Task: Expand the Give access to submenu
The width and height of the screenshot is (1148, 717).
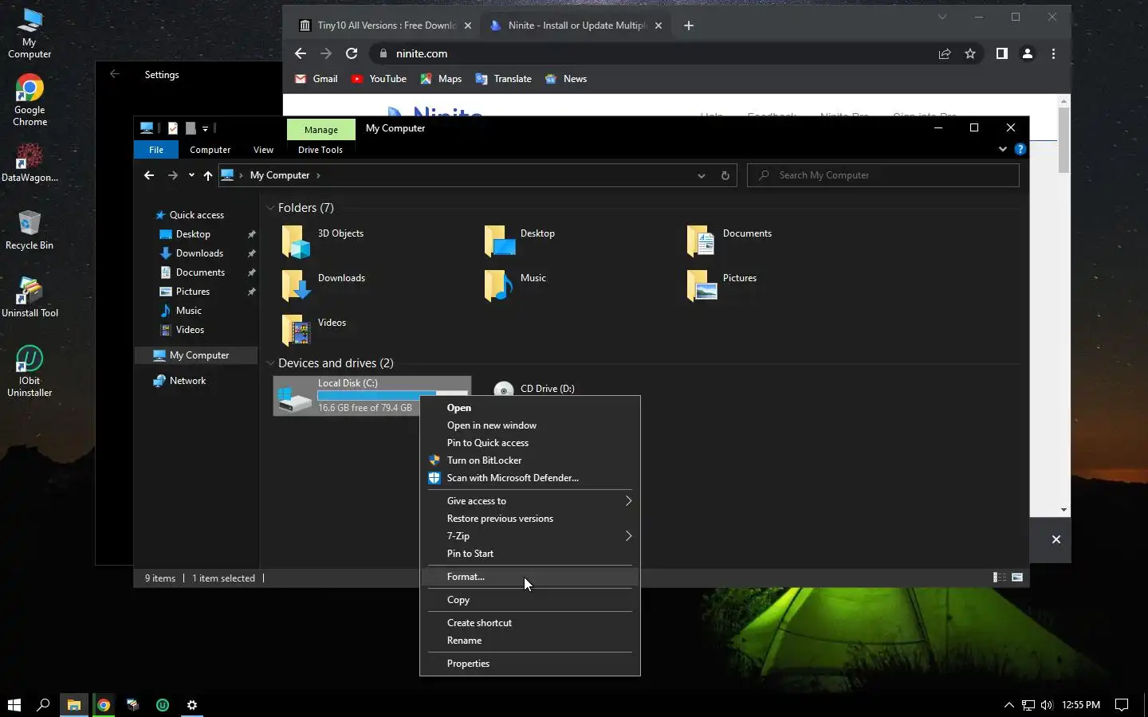Action: pyautogui.click(x=529, y=501)
